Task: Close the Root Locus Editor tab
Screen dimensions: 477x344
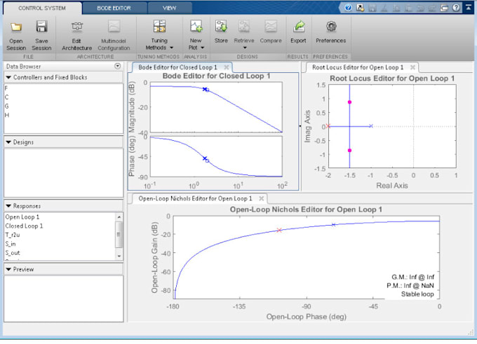Action: 413,67
